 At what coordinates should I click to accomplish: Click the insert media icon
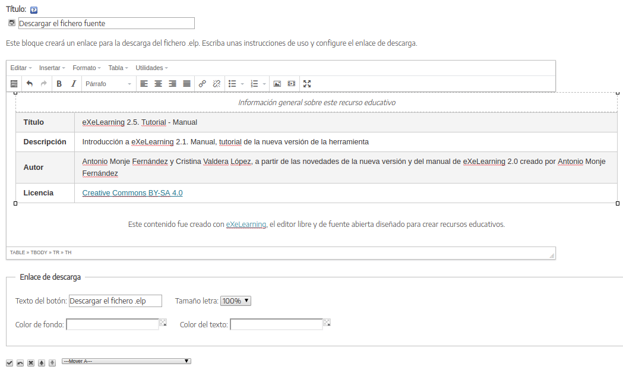tap(291, 84)
